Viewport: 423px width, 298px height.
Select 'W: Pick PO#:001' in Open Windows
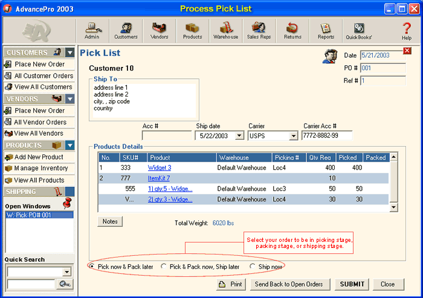[39, 215]
